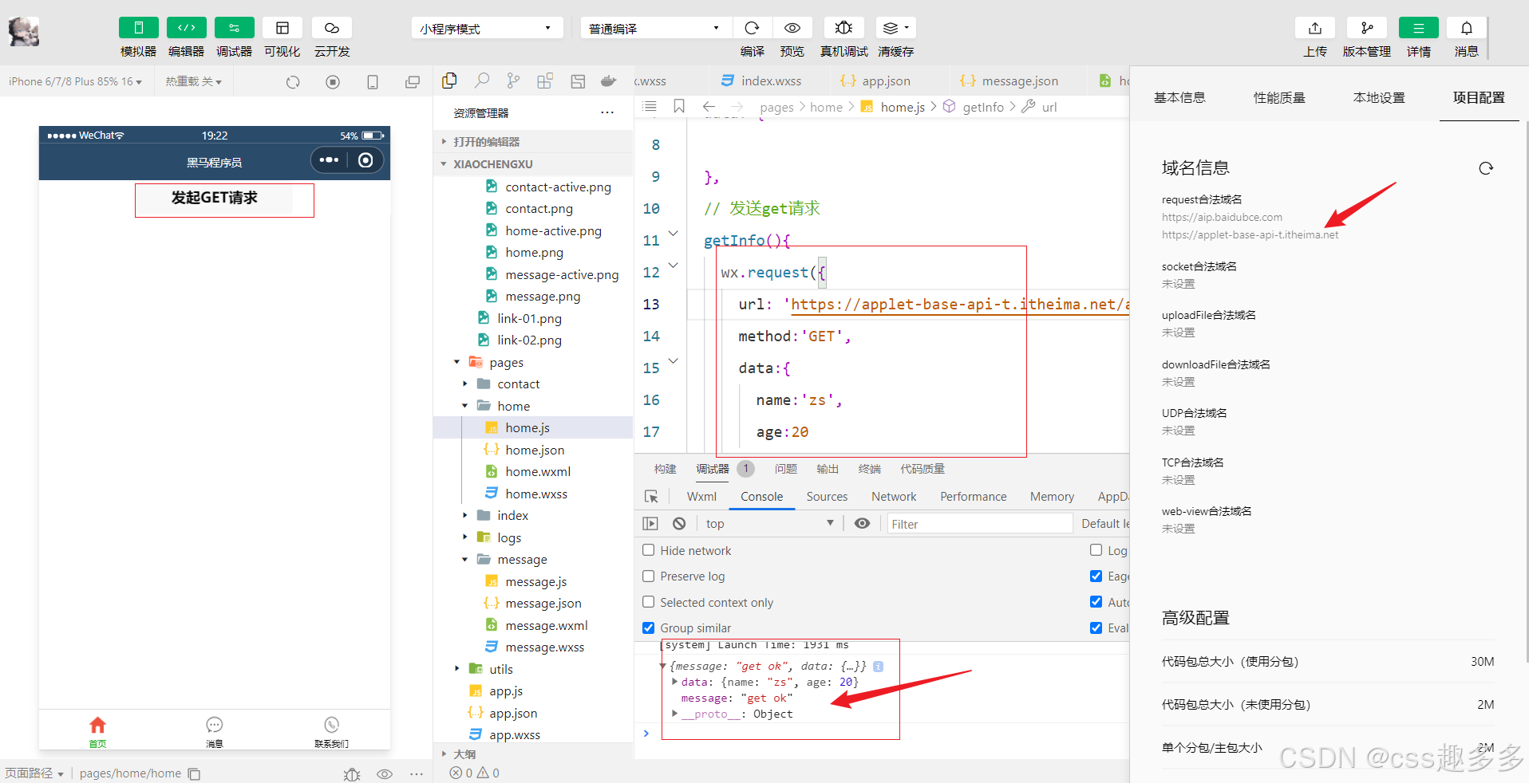Viewport: 1529px width, 783px height.
Task: Click the console Filter input field
Action: (x=980, y=524)
